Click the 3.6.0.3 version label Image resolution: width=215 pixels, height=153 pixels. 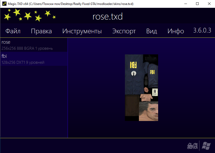point(202,30)
